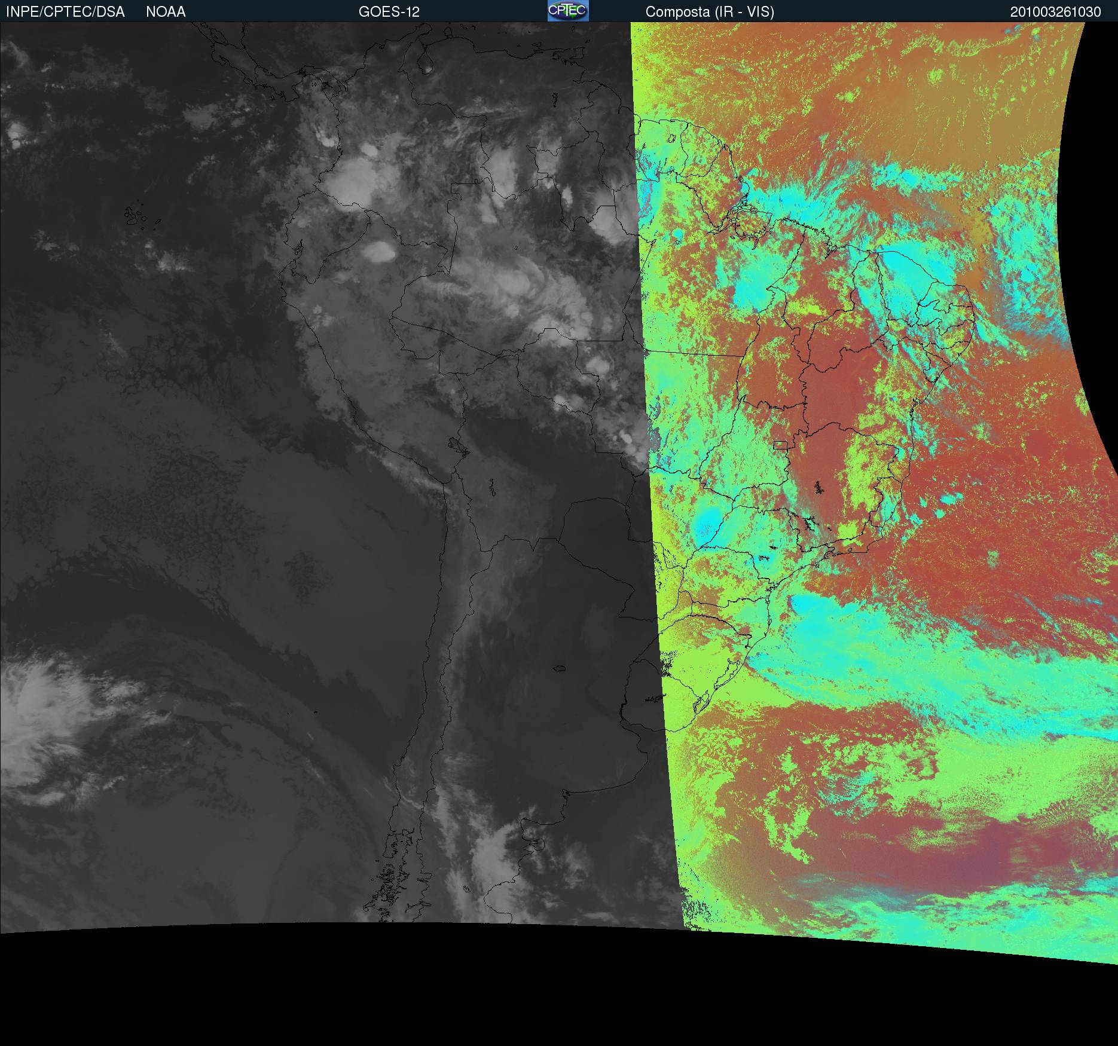Click the NOAA label in header

[x=166, y=12]
